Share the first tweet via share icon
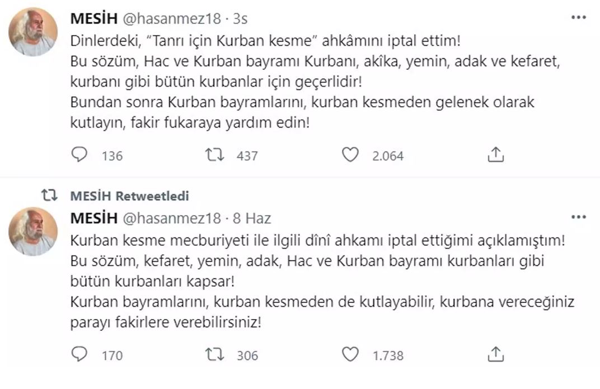The width and height of the screenshot is (600, 389). pos(496,155)
